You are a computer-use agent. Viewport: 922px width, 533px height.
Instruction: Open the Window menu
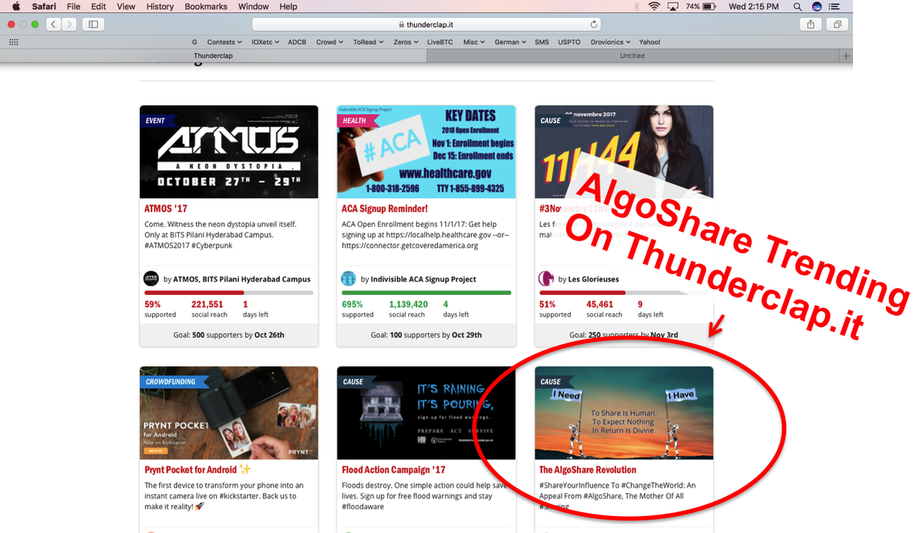[x=254, y=6]
